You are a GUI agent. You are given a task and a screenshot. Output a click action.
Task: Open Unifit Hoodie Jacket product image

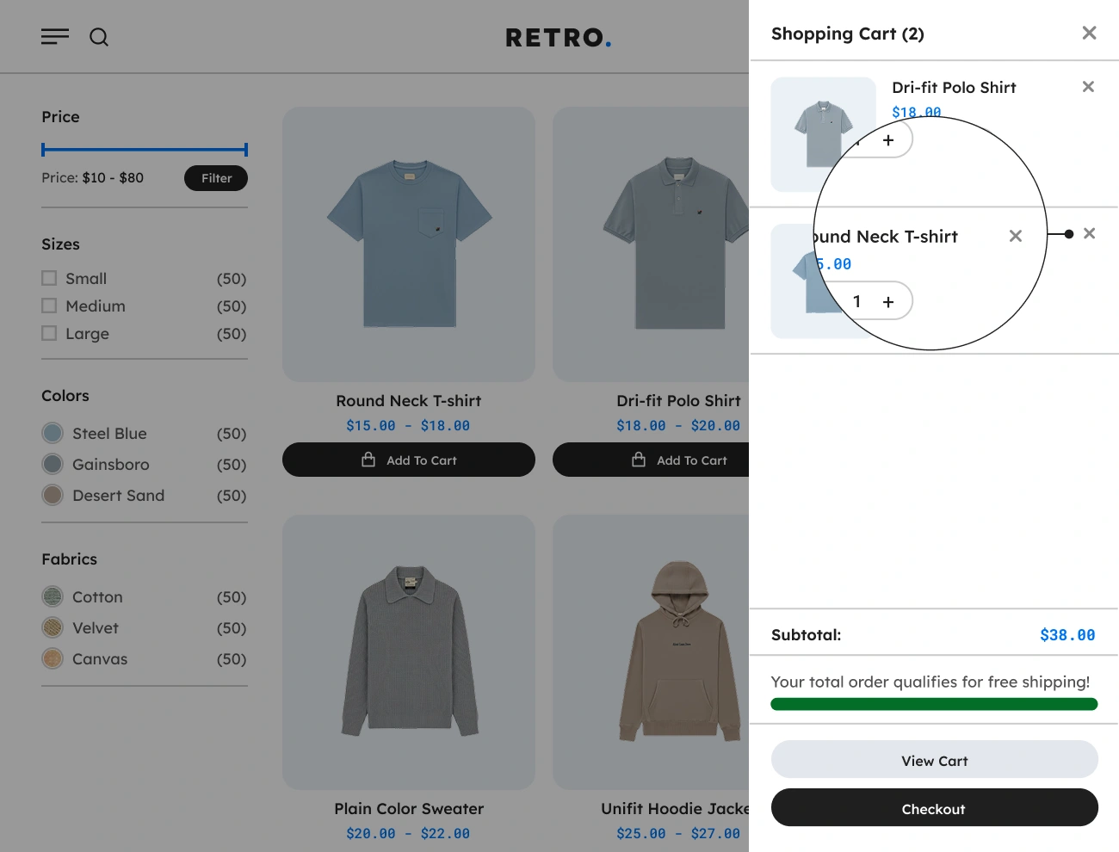coord(651,652)
